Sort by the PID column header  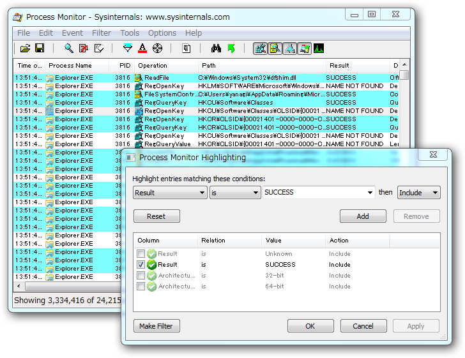pos(121,66)
